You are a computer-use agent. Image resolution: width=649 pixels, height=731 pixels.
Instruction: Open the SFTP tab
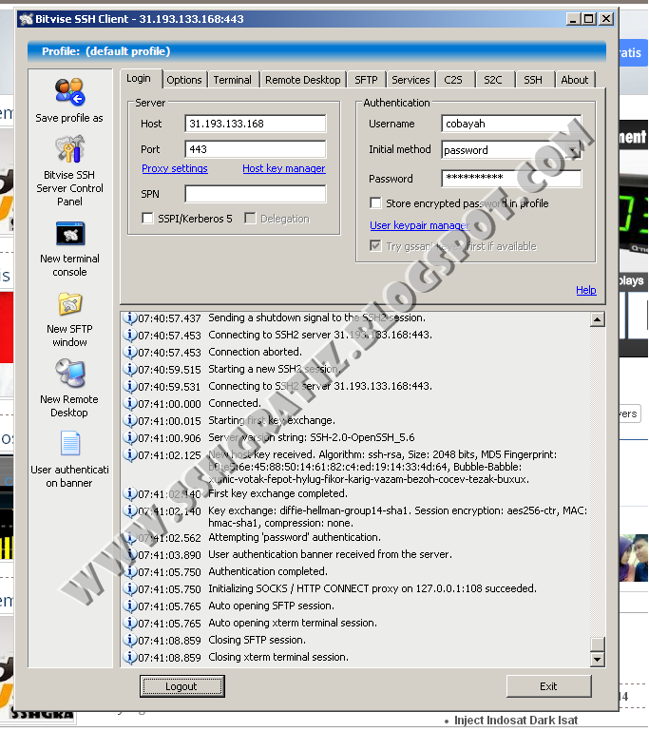pos(366,80)
